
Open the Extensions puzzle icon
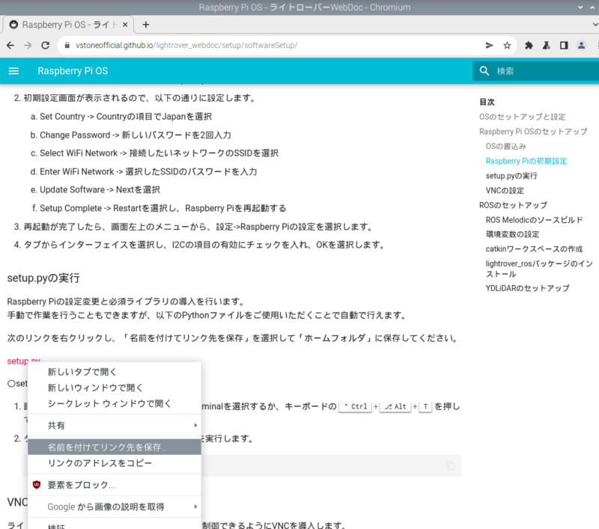[x=529, y=46]
